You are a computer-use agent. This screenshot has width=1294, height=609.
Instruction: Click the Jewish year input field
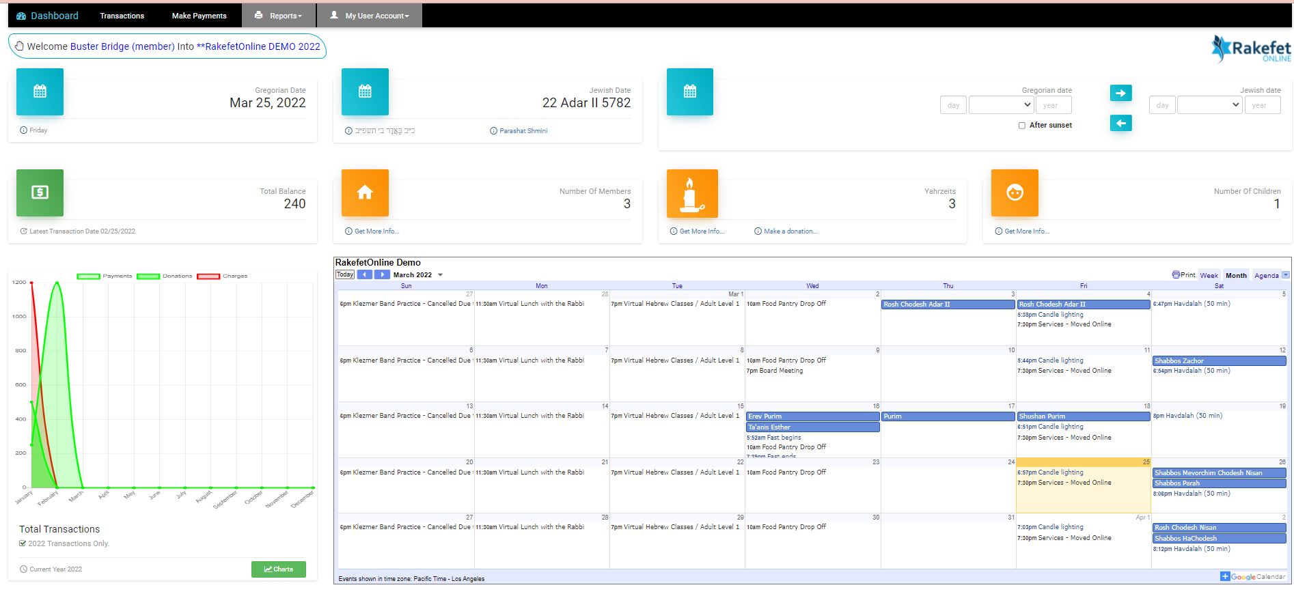[x=1262, y=105]
